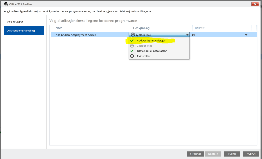The height and width of the screenshot is (159, 262).
Task: Open the Velg grupper step
Action: click(x=24, y=22)
